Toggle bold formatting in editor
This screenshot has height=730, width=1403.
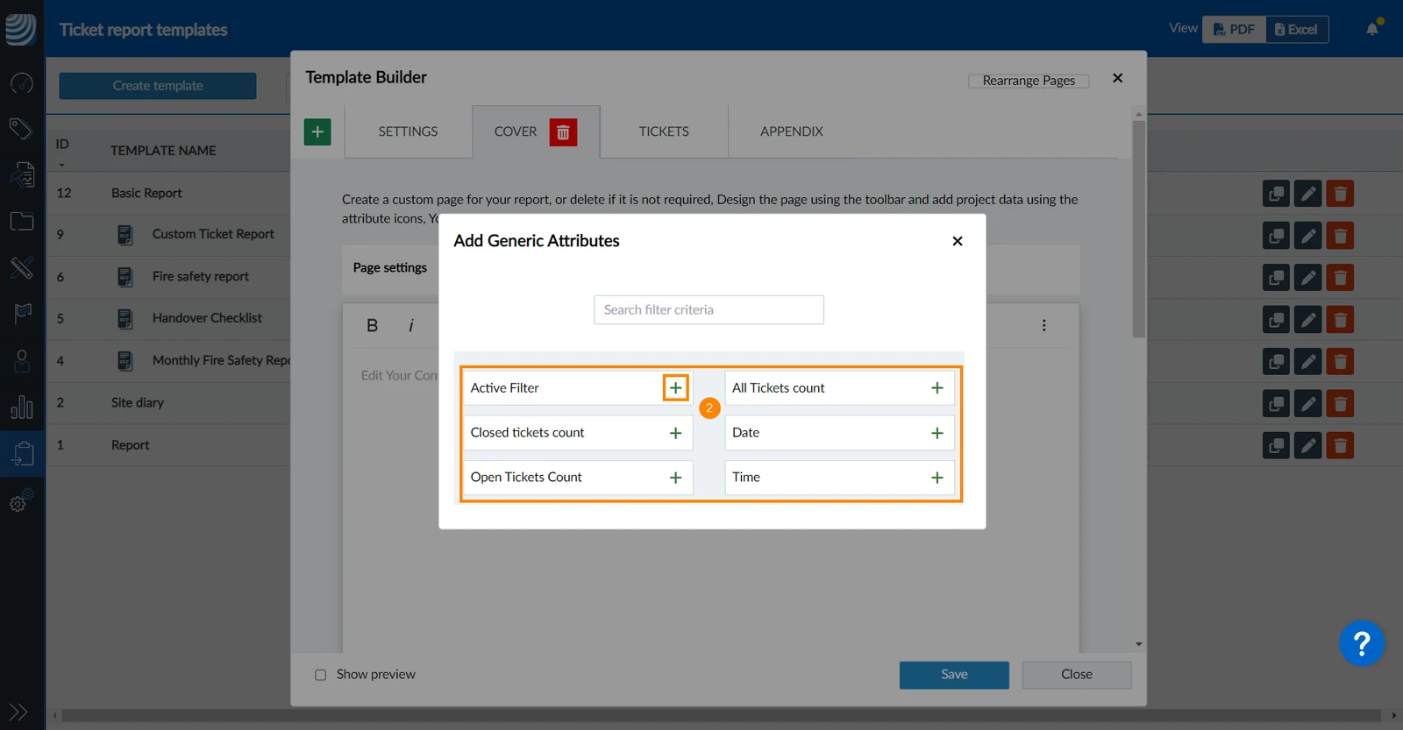tap(372, 325)
